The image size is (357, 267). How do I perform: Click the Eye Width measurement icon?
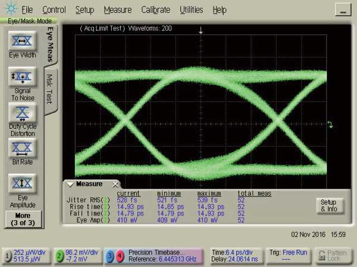pyautogui.click(x=22, y=41)
